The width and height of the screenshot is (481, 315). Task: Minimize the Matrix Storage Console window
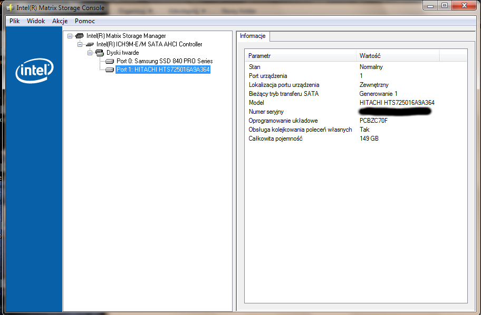click(430, 5)
